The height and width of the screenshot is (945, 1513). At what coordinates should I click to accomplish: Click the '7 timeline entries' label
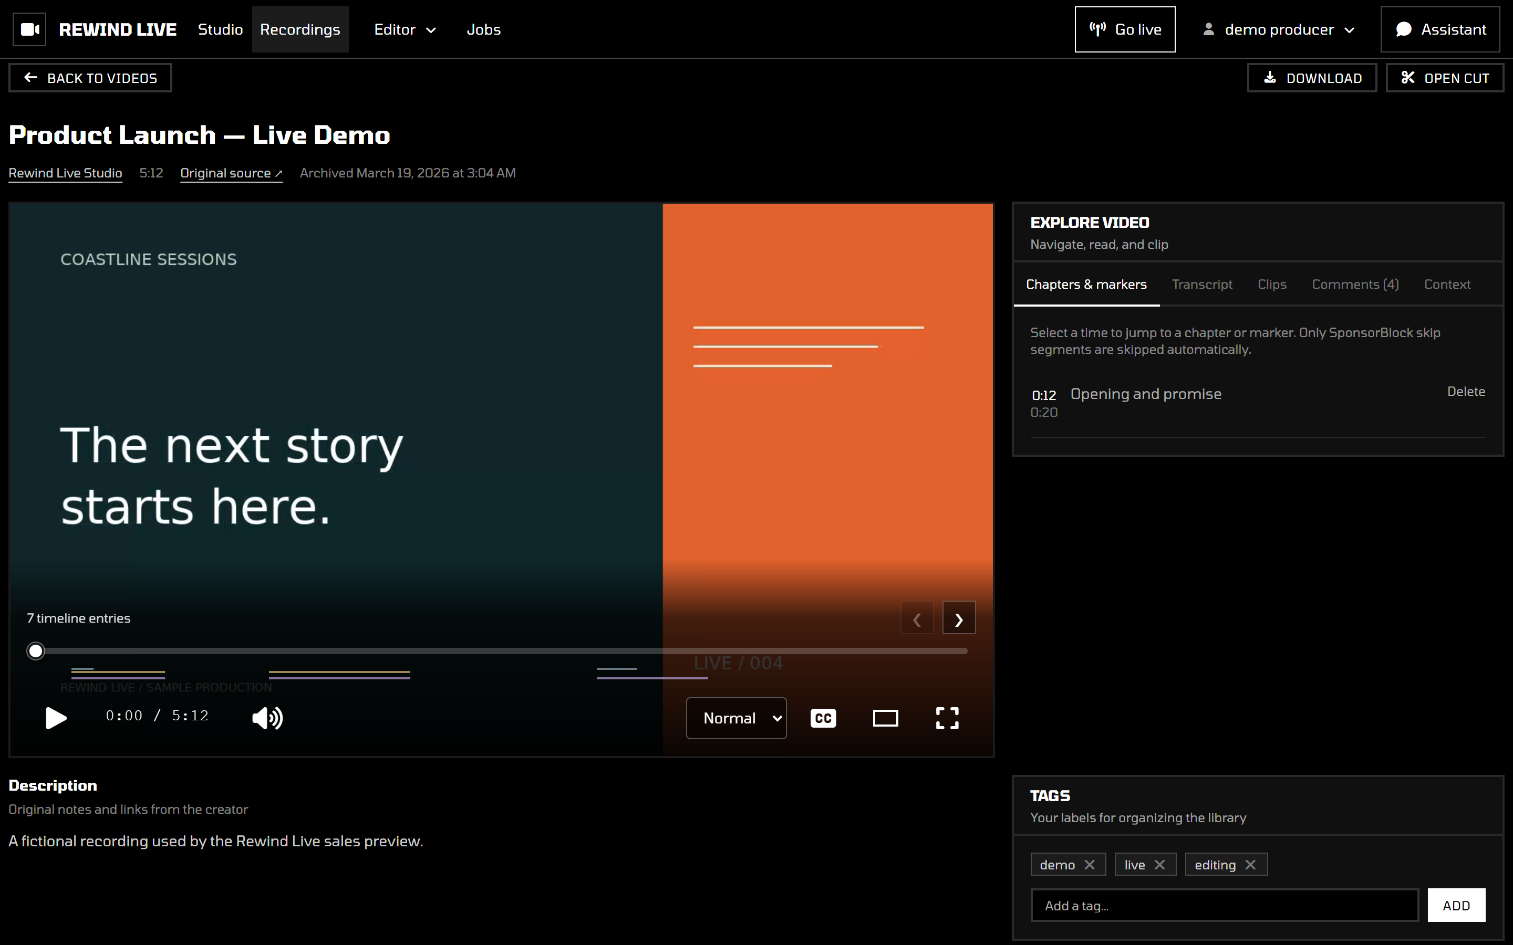(79, 618)
